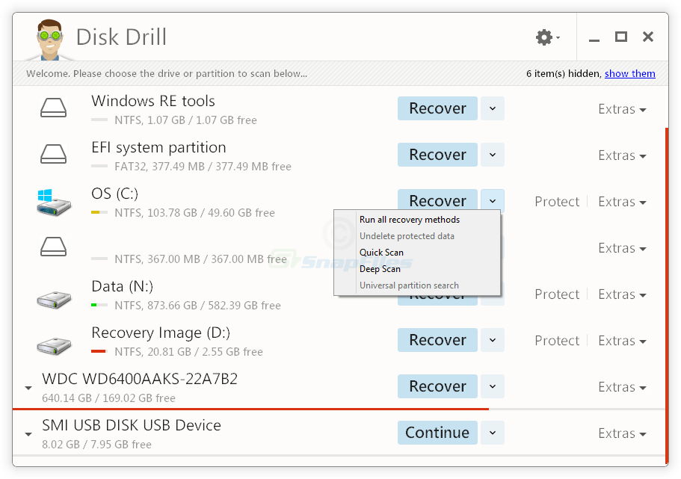Viewport: 681px width, 479px height.
Task: Choose Deep Scan from the recovery menu
Action: tap(380, 268)
